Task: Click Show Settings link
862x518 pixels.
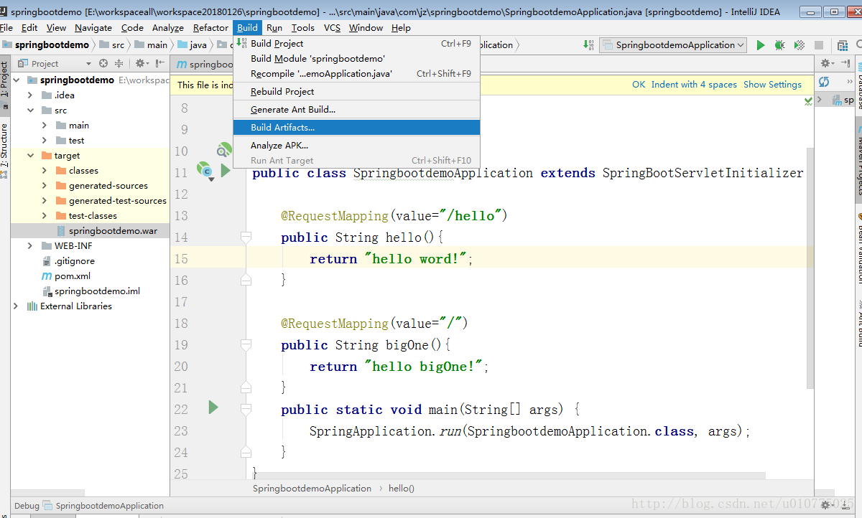Action: (772, 85)
